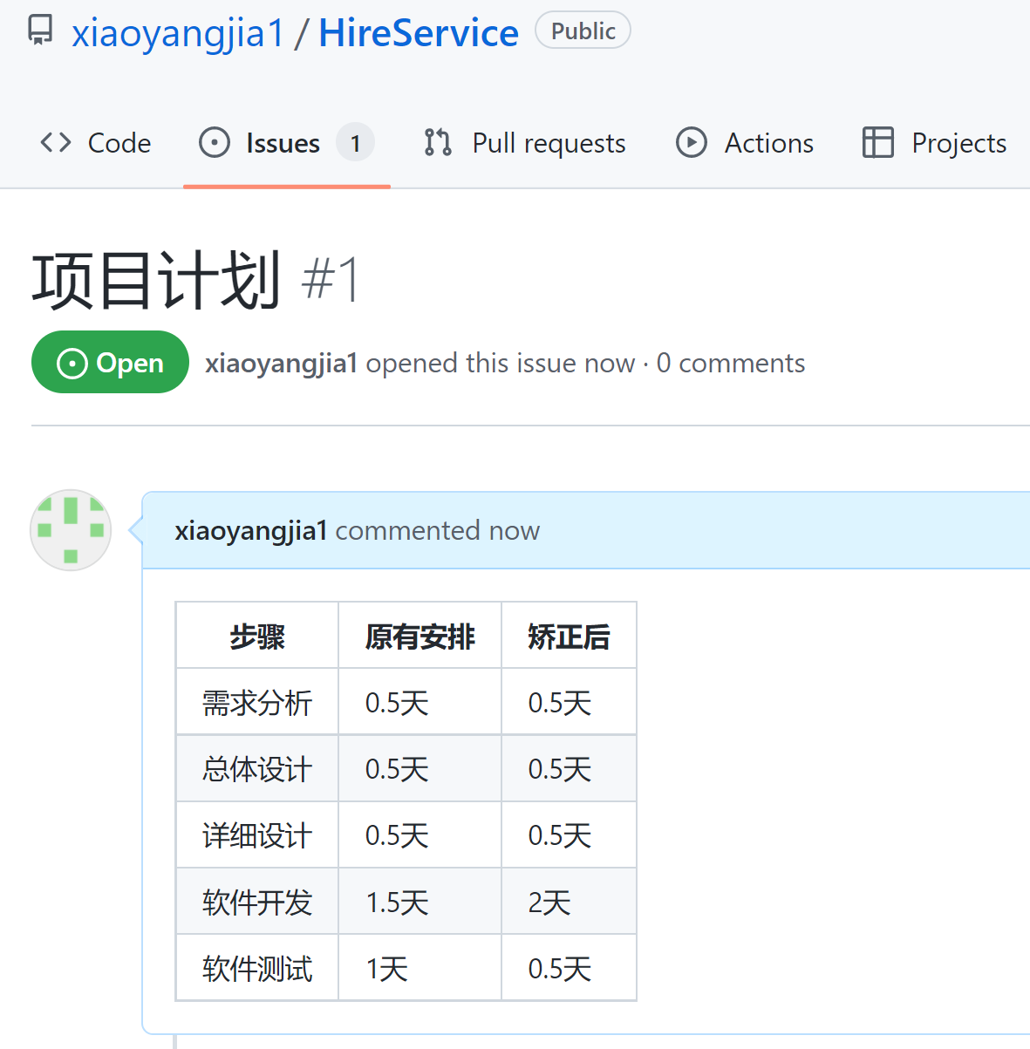Click the green Open status badge
Viewport: 1030px width, 1049px height.
tap(110, 362)
